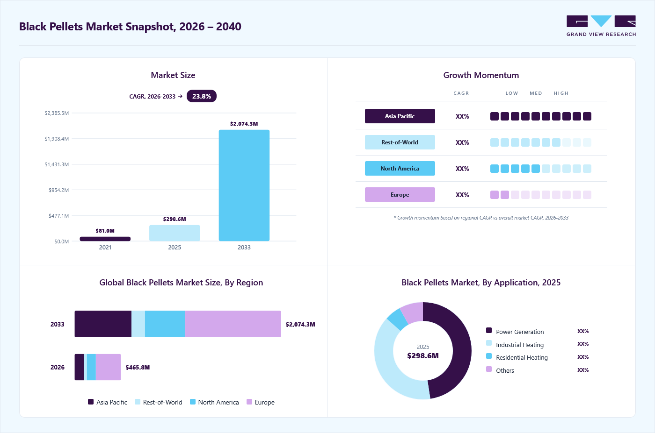Click the $81.0M label above 2021 bar
This screenshot has width=655, height=433.
tap(105, 231)
